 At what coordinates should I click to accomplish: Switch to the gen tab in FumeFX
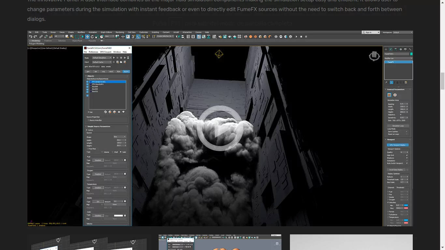tap(88, 72)
